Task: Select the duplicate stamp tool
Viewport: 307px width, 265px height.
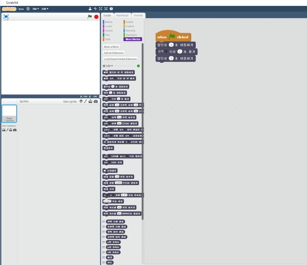Action: point(90,9)
